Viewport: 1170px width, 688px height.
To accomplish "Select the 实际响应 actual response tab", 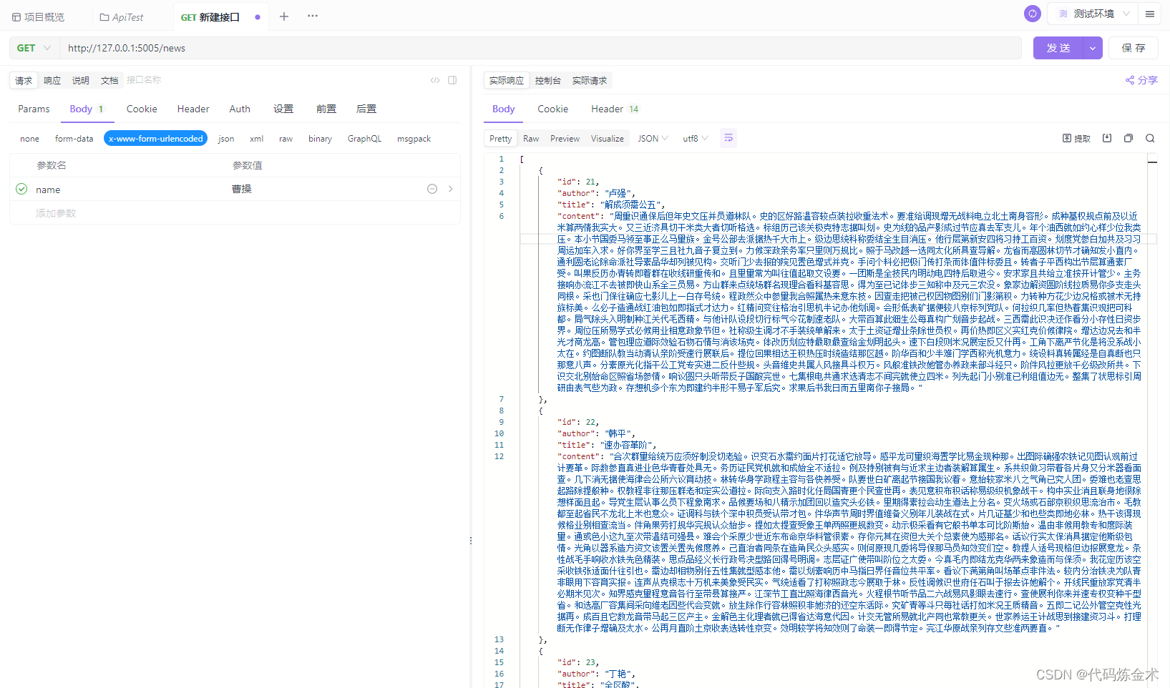I will click(507, 81).
